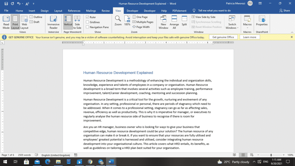Tick the Navigation Pane checkbox
Image resolution: width=295 pixels, height=166 pixels.
pyautogui.click(x=88, y=27)
